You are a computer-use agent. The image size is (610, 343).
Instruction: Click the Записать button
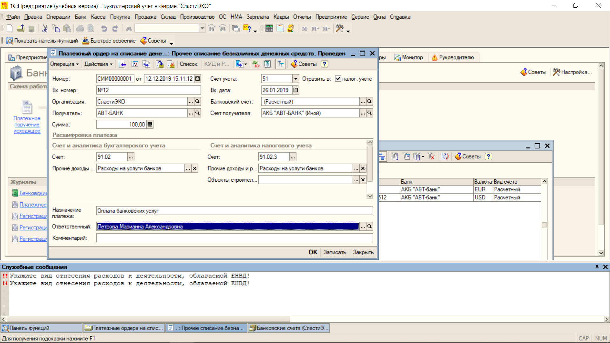tap(335, 252)
